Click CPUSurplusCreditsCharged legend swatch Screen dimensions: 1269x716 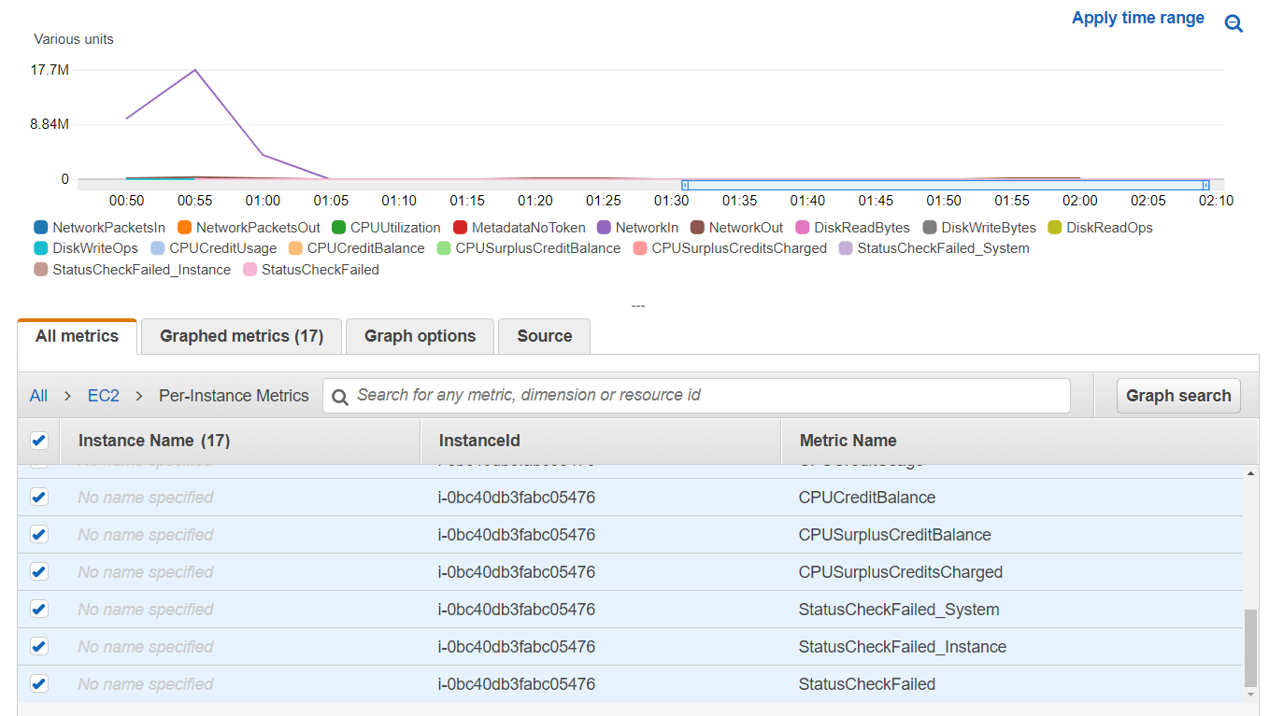(x=640, y=248)
